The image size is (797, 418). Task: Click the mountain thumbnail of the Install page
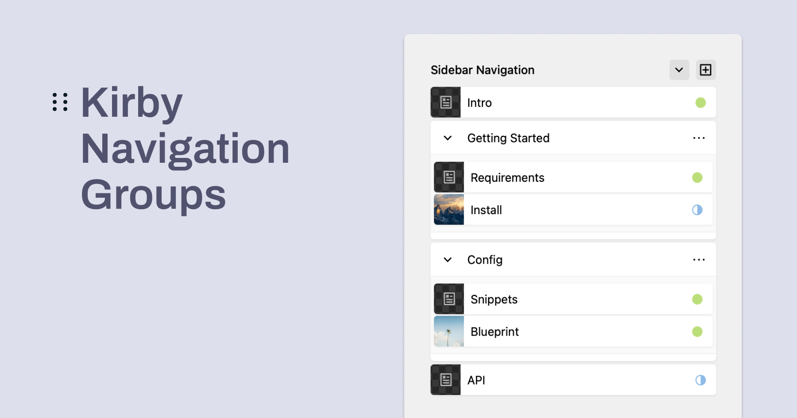point(449,210)
